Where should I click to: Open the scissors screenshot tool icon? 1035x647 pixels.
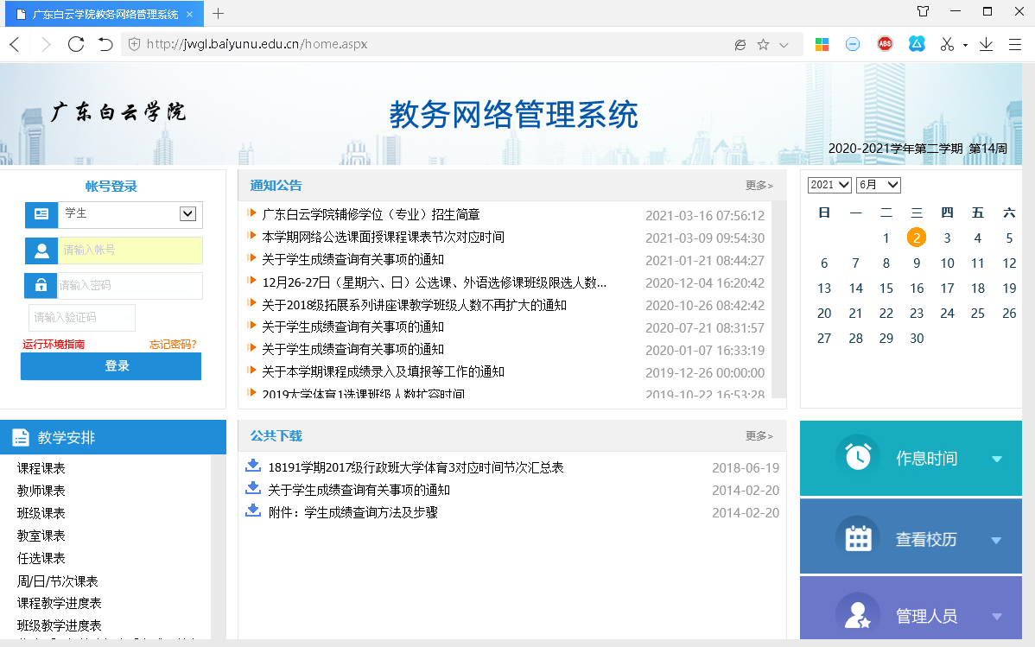947,44
